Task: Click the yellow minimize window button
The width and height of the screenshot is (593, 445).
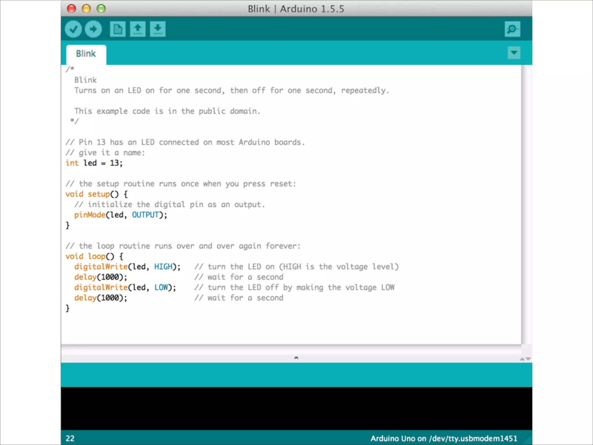Action: [x=86, y=9]
